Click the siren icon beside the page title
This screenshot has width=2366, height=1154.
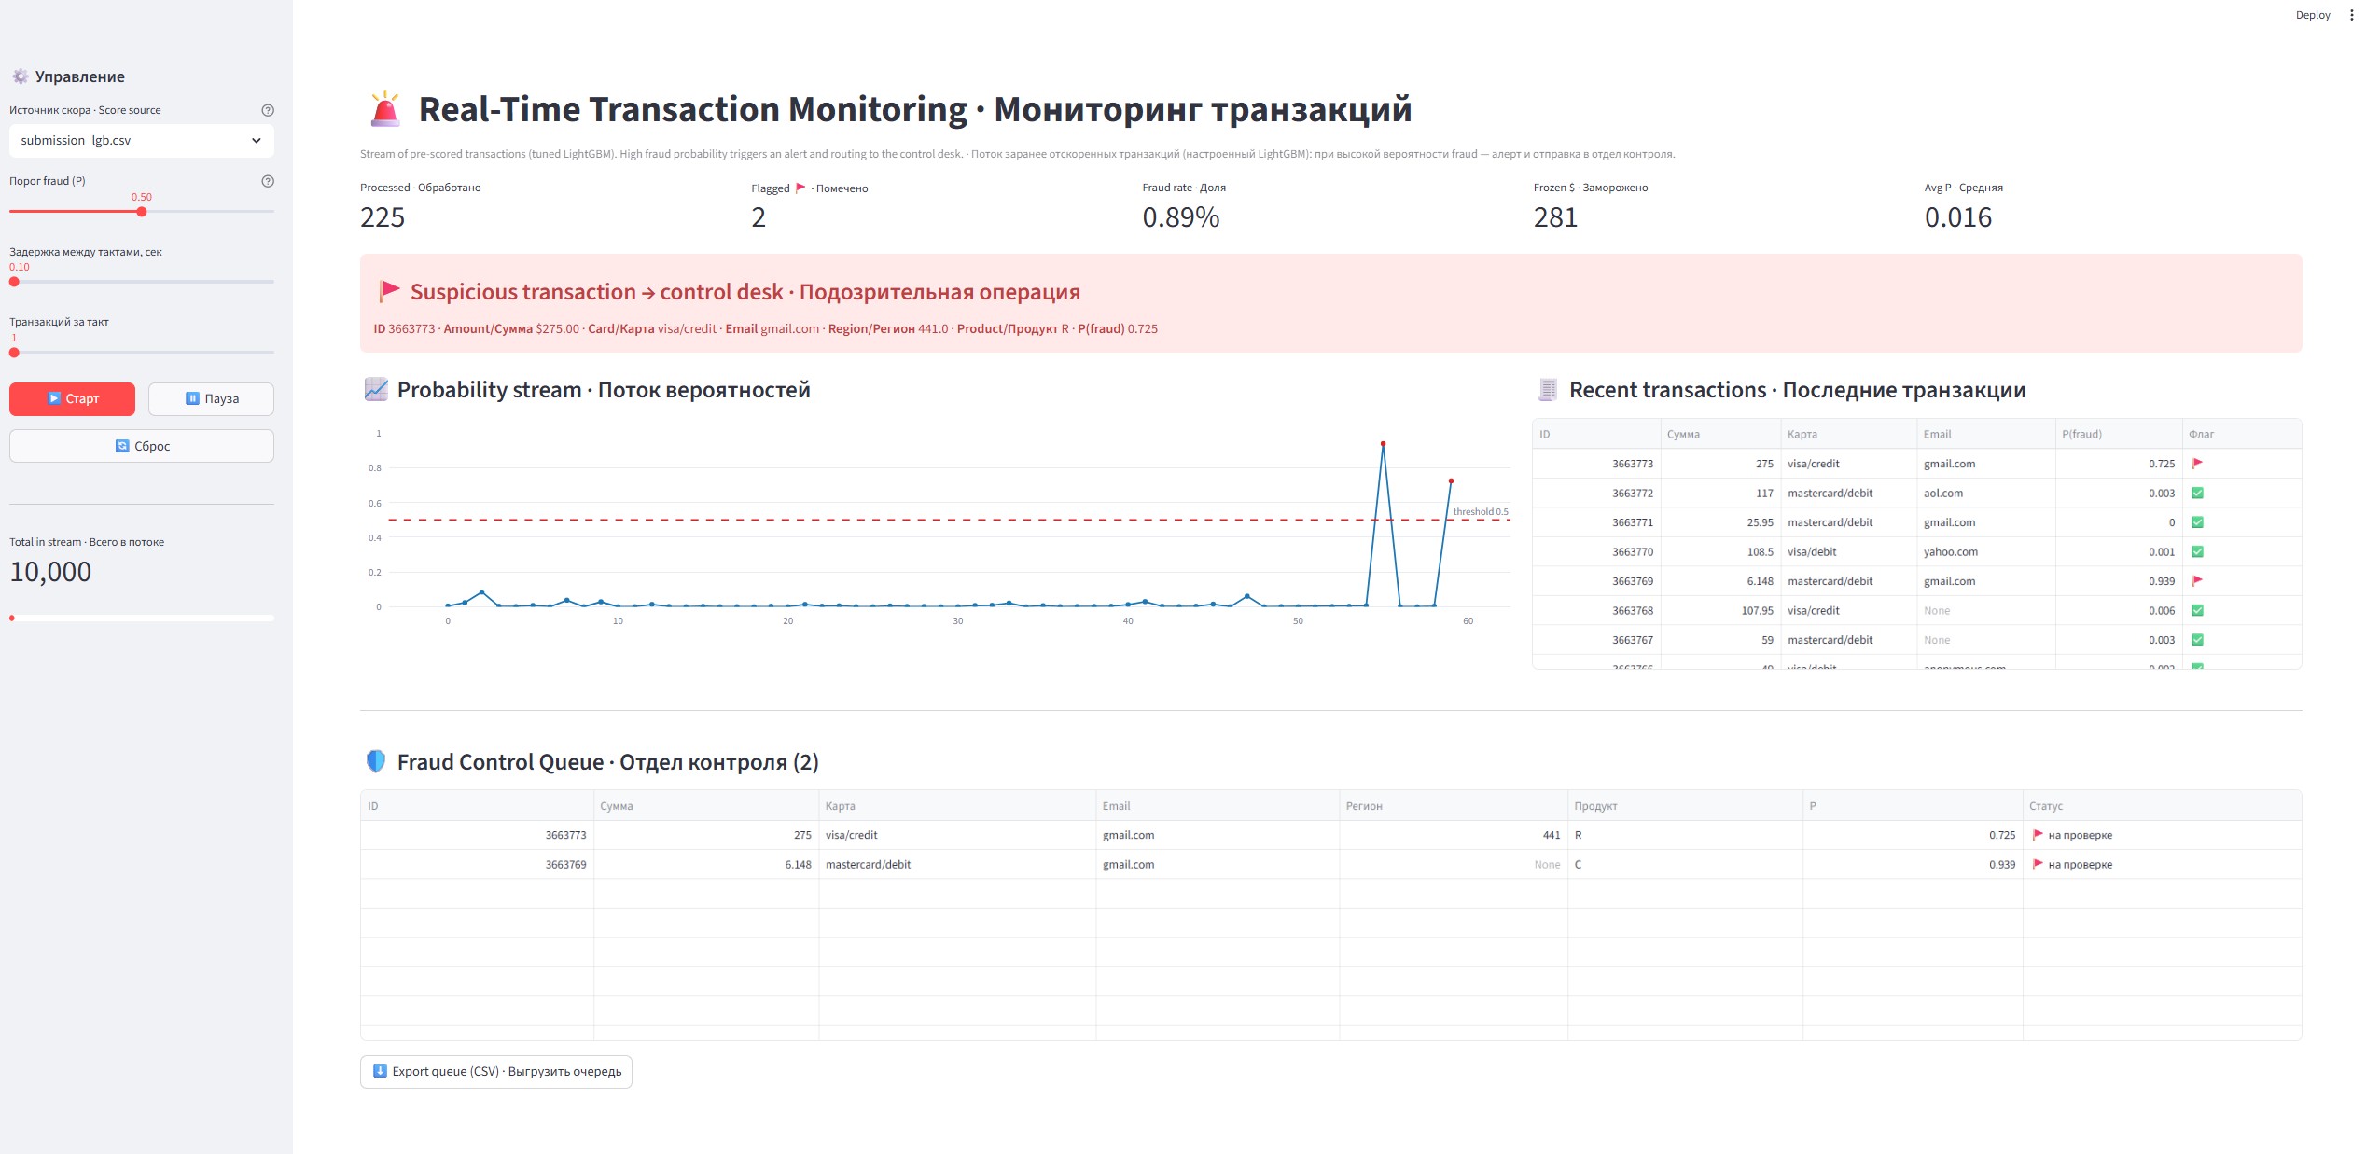(x=385, y=109)
